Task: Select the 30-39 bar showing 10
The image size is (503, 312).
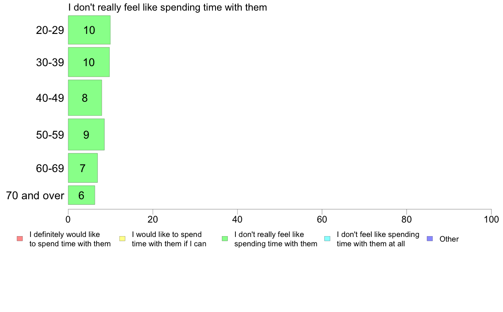Action: (x=89, y=62)
